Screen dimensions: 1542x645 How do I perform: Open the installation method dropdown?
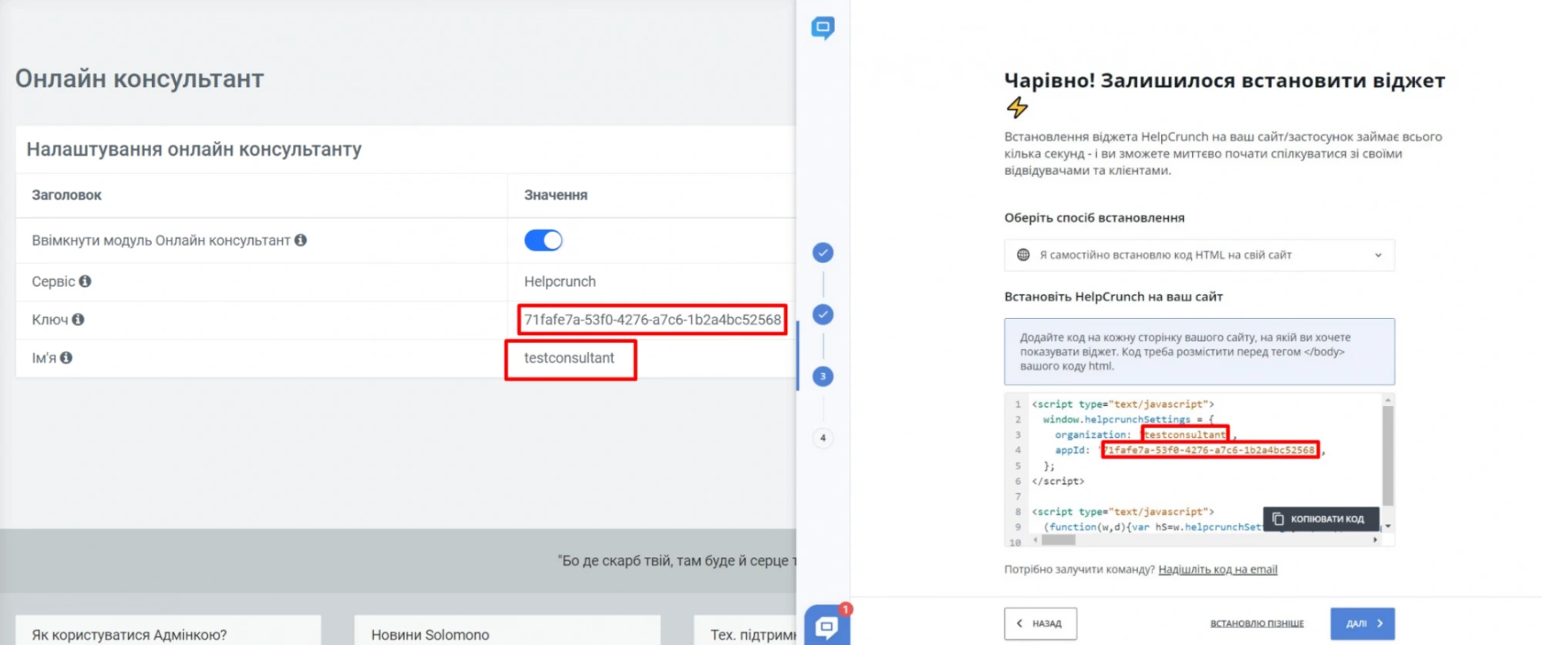(x=1199, y=255)
